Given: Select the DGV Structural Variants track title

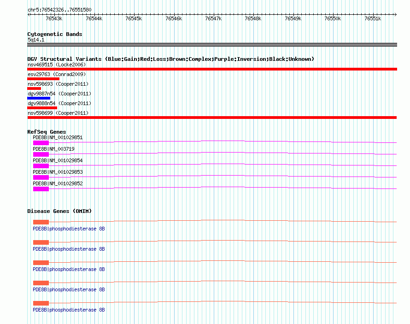Looking at the screenshot, I should click(170, 59).
